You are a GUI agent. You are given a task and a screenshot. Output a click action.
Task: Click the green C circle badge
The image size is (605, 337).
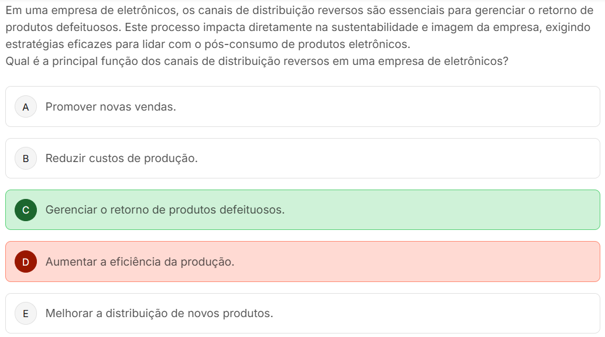pos(25,210)
